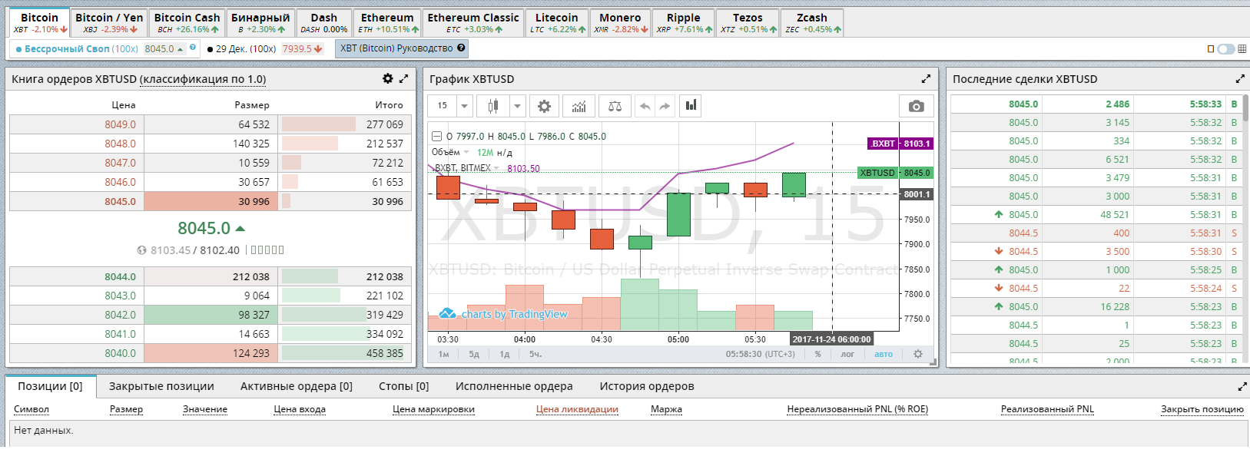Image resolution: width=1250 pixels, height=456 pixels.
Task: Toggle авто auto scale
Action: [x=884, y=354]
